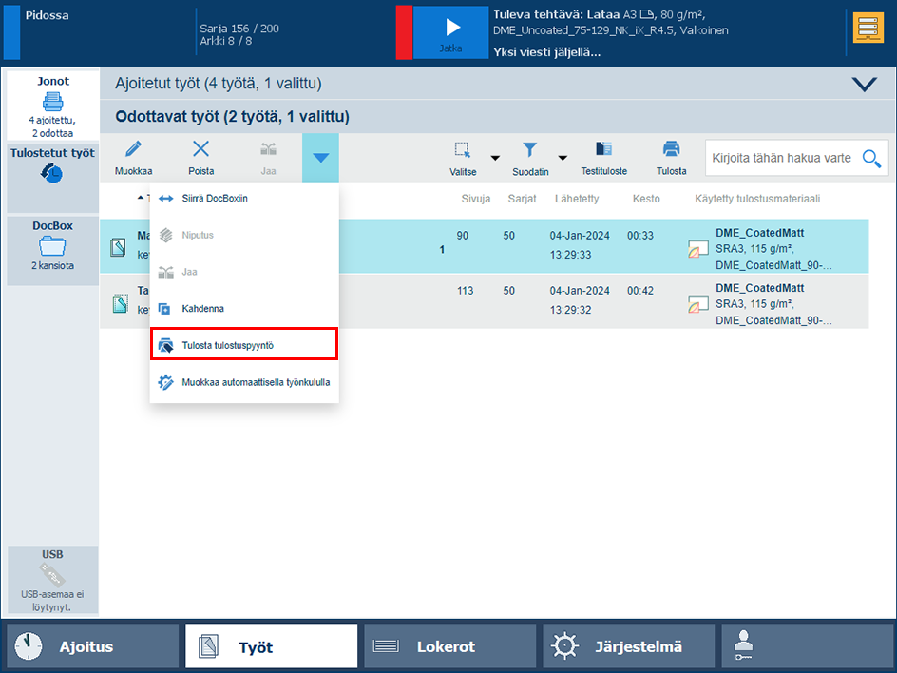Click the document icon of the 90-page job
Screen dimensions: 897x673
tap(119, 248)
